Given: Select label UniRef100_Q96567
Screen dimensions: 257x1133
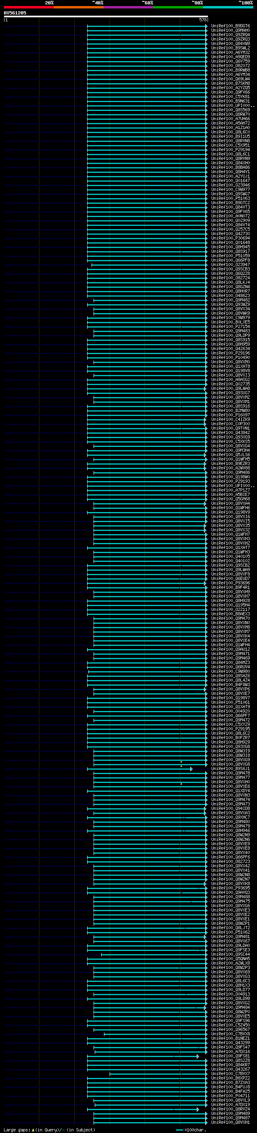Looking at the screenshot, I should click(230, 1029).
